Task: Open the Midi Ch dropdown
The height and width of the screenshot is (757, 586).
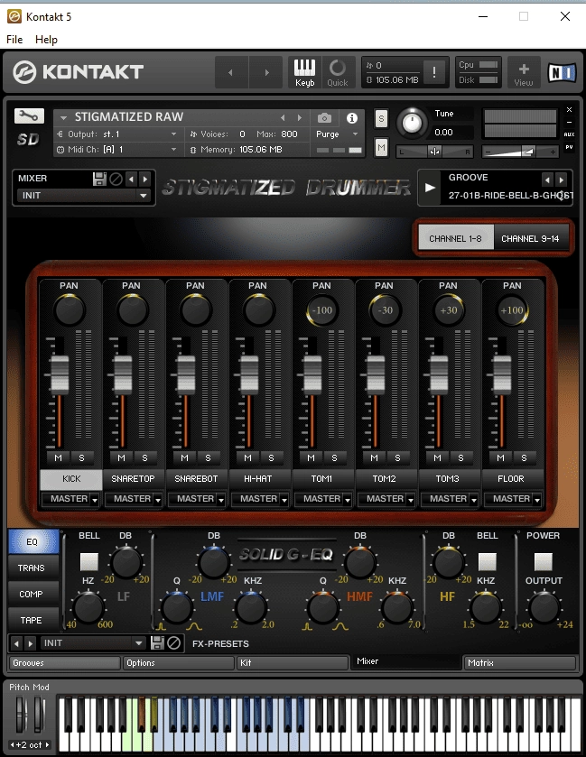Action: coord(117,150)
